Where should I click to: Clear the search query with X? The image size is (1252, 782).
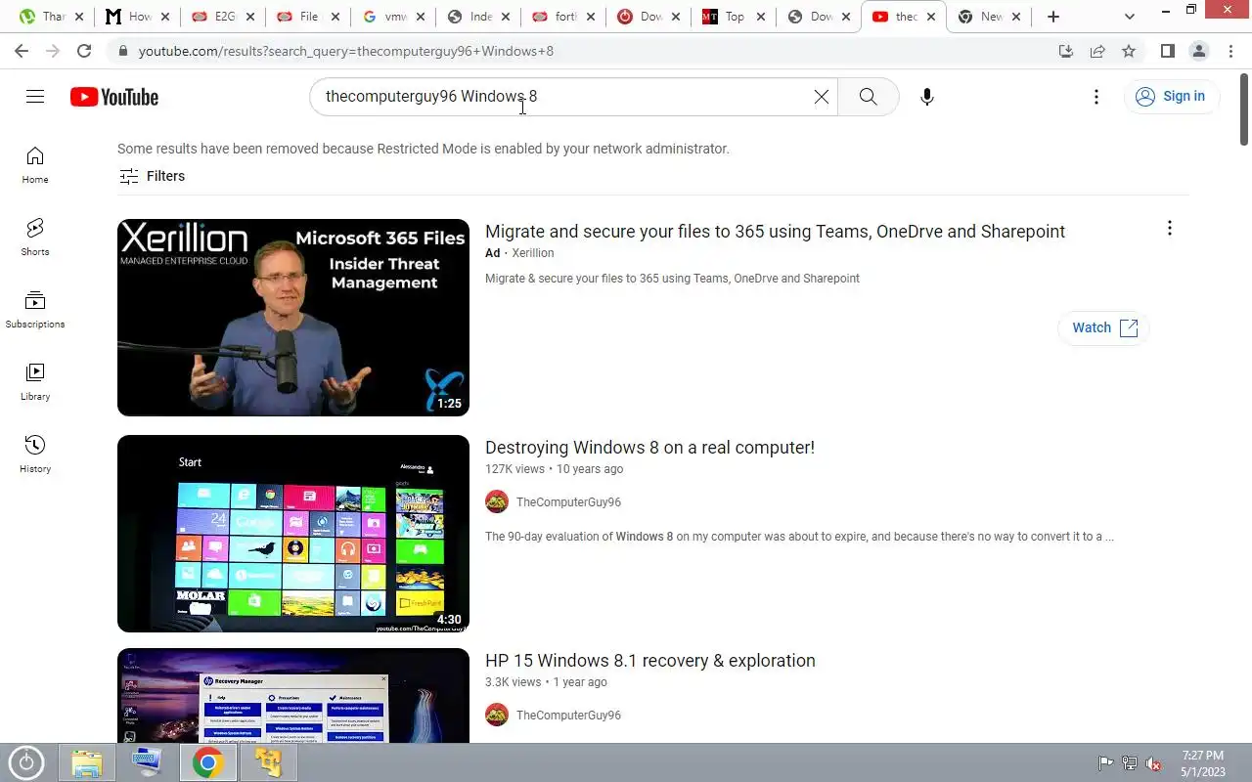coord(822,97)
